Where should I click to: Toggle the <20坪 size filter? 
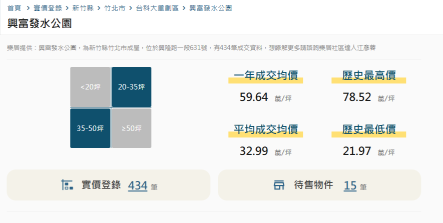click(90, 87)
